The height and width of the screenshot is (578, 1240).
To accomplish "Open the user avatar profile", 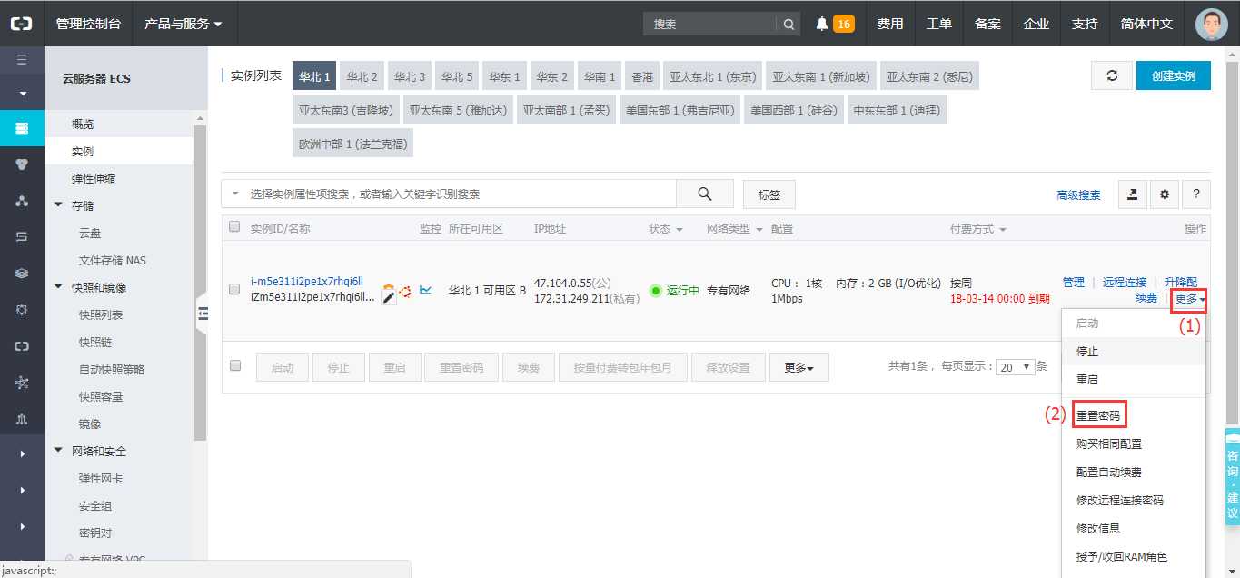I will (1211, 24).
